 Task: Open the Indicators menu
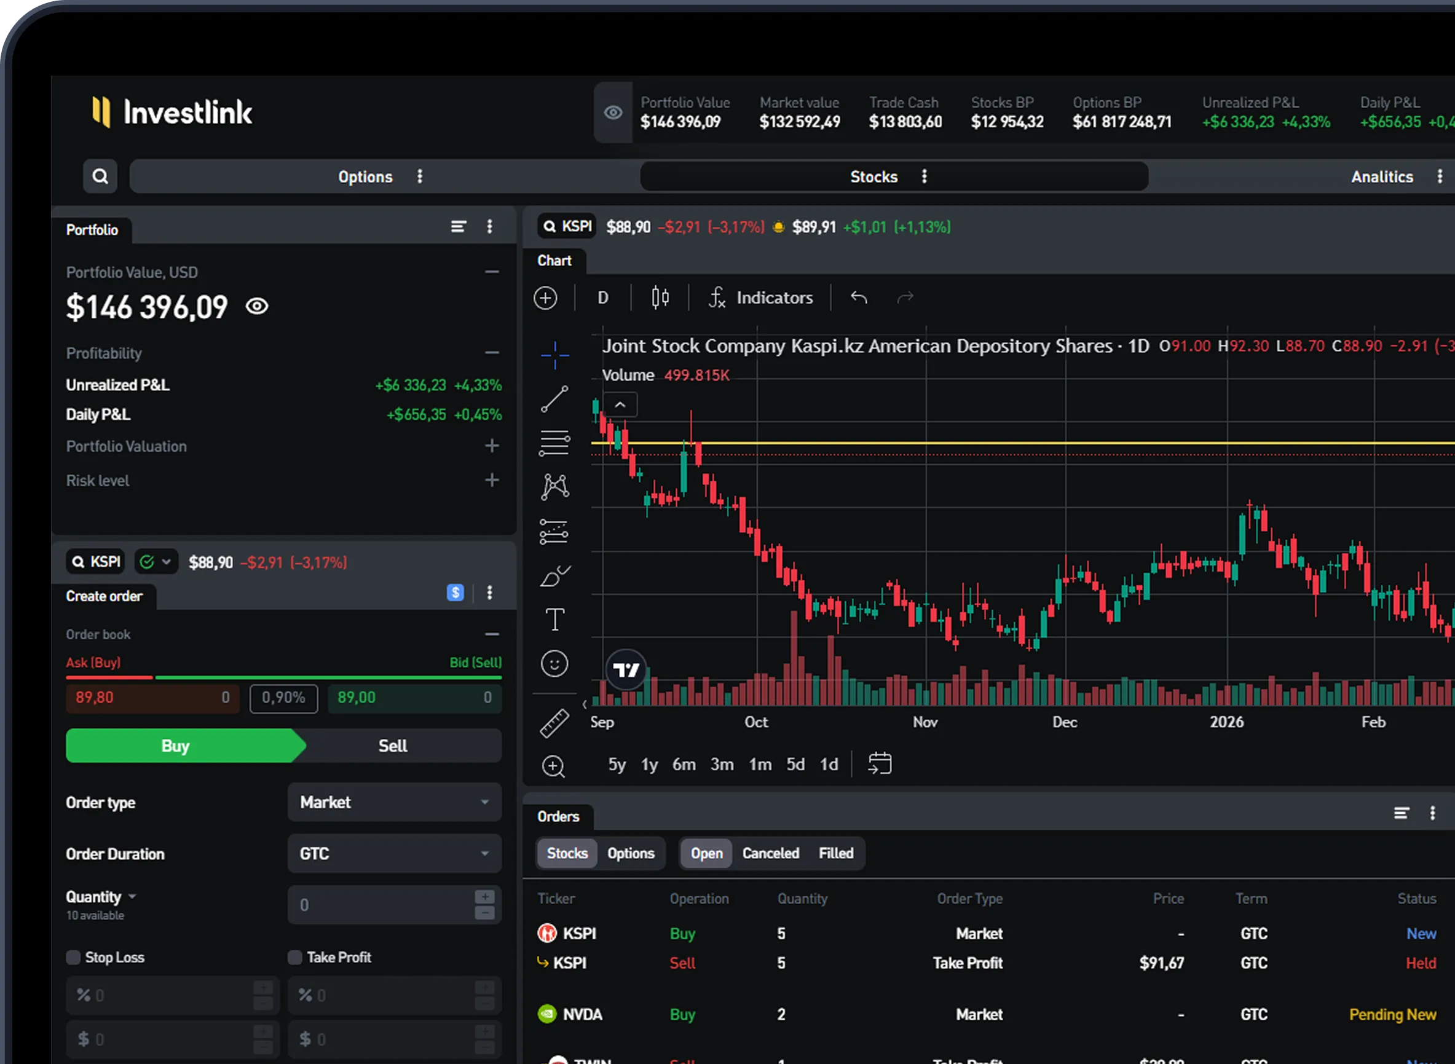coord(760,298)
